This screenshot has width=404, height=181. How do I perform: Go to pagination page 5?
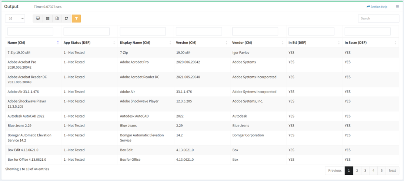tap(381, 170)
